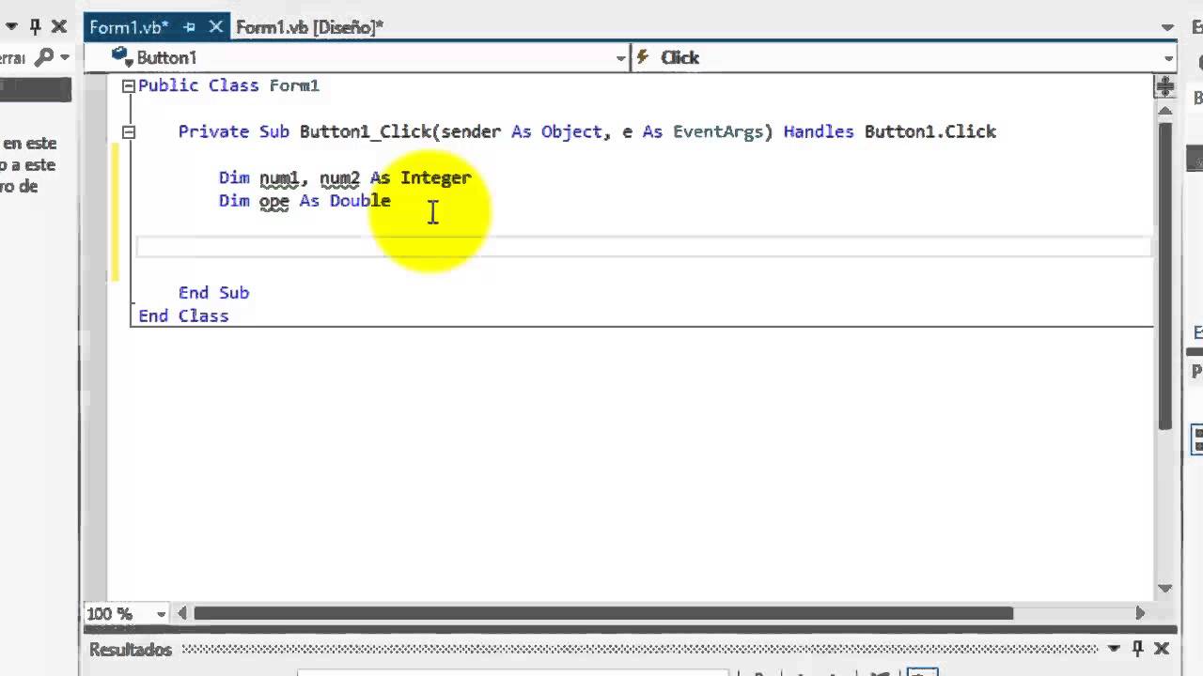Click the Private keyword
Image resolution: width=1203 pixels, height=676 pixels.
(213, 132)
